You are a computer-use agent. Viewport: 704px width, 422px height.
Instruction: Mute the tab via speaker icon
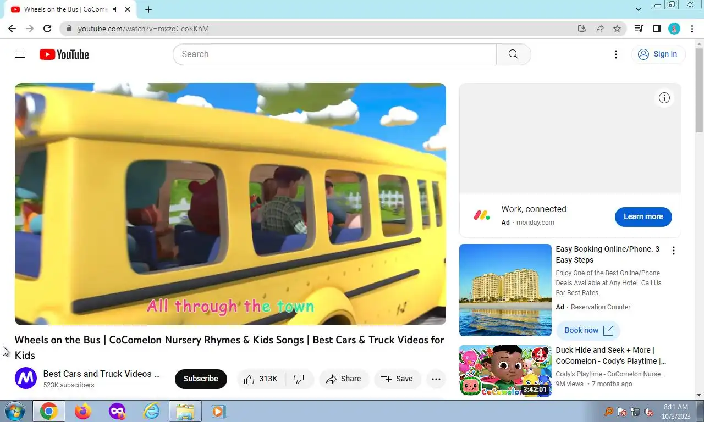pos(116,9)
